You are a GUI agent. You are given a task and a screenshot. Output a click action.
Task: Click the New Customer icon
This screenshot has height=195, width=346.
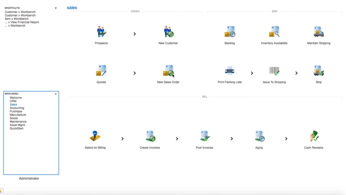point(168,32)
